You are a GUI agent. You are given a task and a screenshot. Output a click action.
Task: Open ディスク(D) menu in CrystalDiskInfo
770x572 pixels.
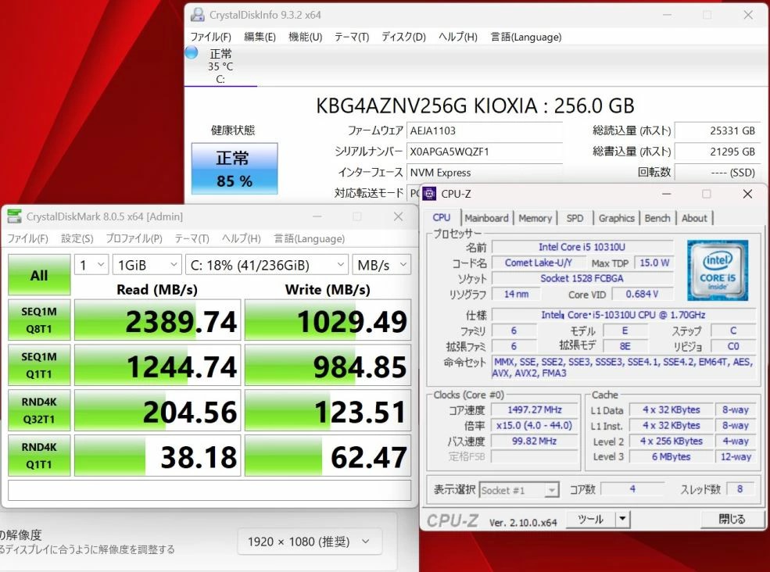(403, 37)
